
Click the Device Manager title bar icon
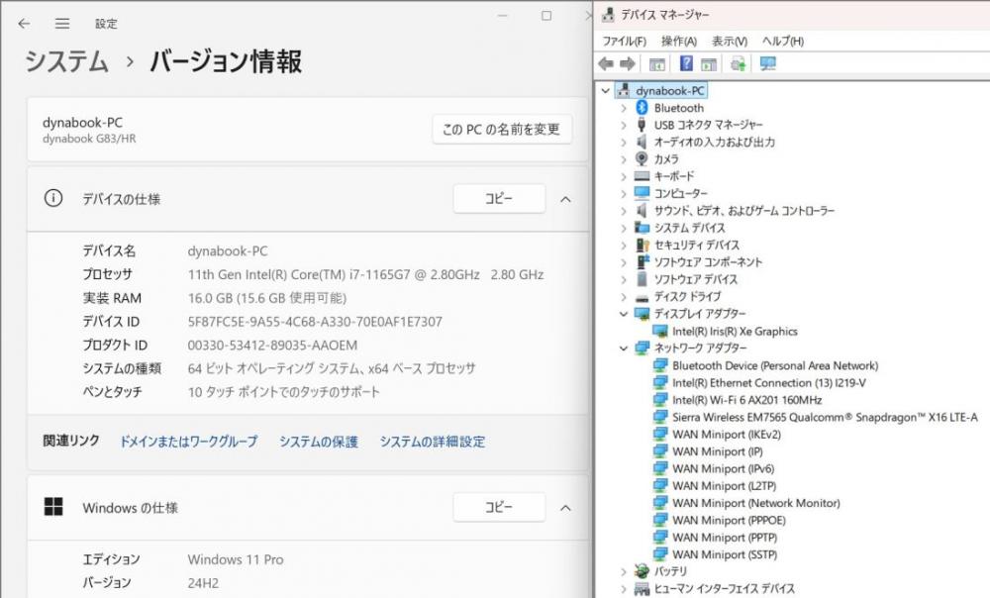[608, 15]
